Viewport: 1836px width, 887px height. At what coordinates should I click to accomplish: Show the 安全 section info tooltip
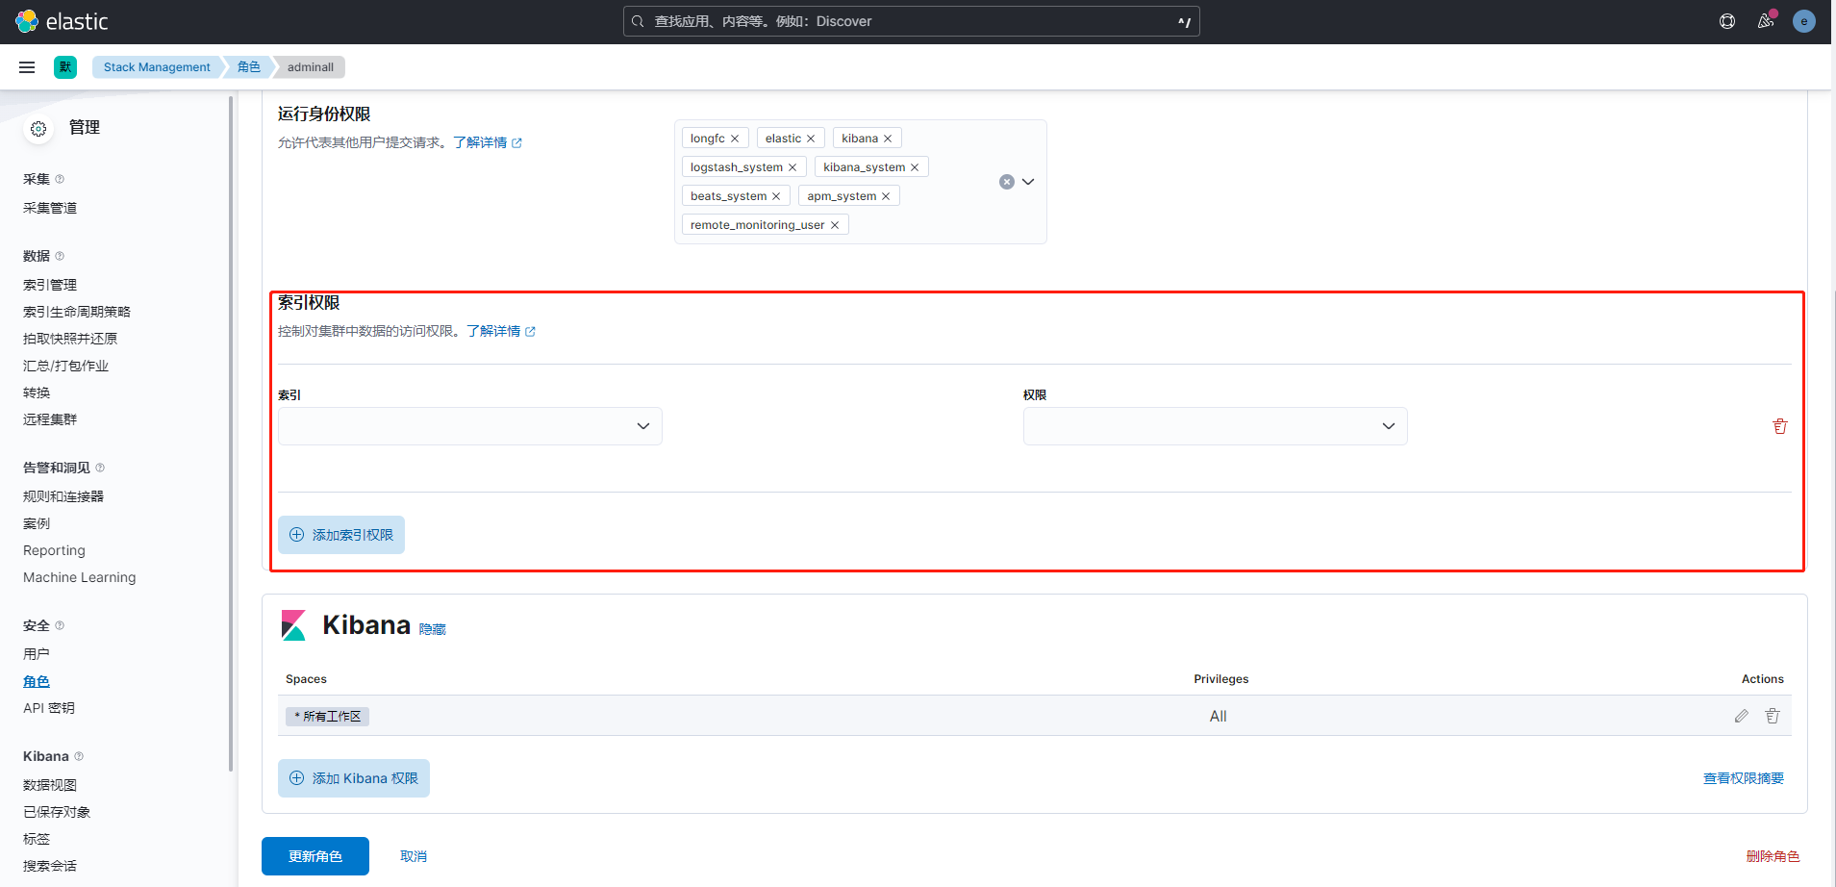(60, 625)
